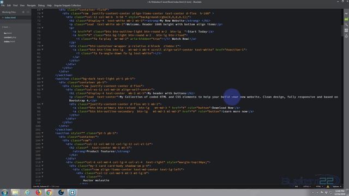Click the 'My New Website' heading text
349x196 pixels.
click(172, 21)
